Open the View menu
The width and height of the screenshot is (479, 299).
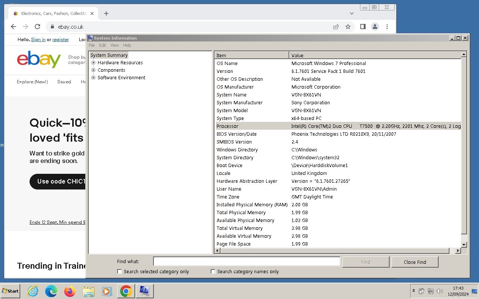tap(115, 45)
